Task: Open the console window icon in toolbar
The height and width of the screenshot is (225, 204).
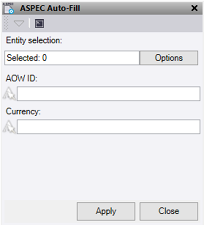Action: point(39,23)
